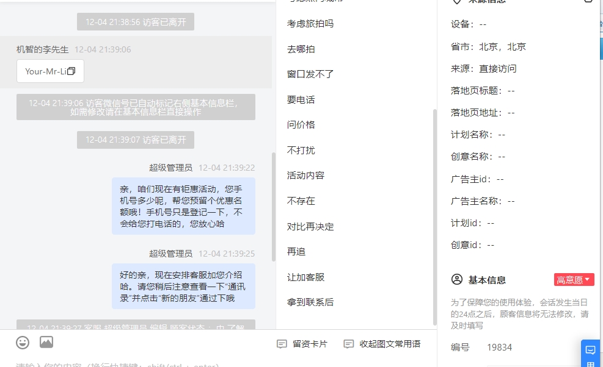Open the image upload icon
Viewport: 603px width, 367px height.
(46, 342)
